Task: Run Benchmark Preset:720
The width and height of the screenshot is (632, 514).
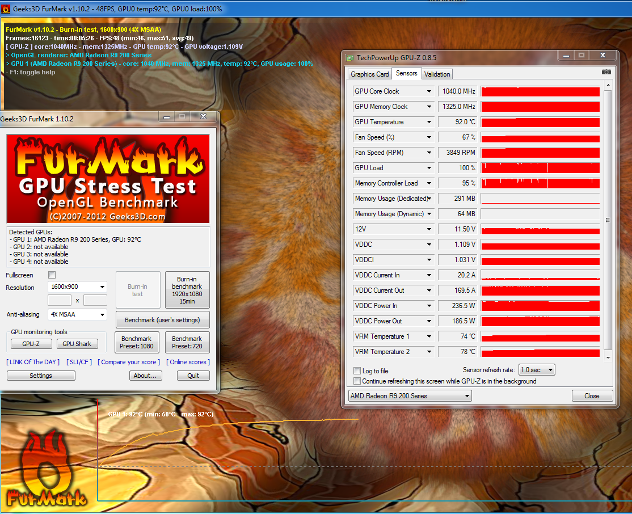Action: point(187,342)
